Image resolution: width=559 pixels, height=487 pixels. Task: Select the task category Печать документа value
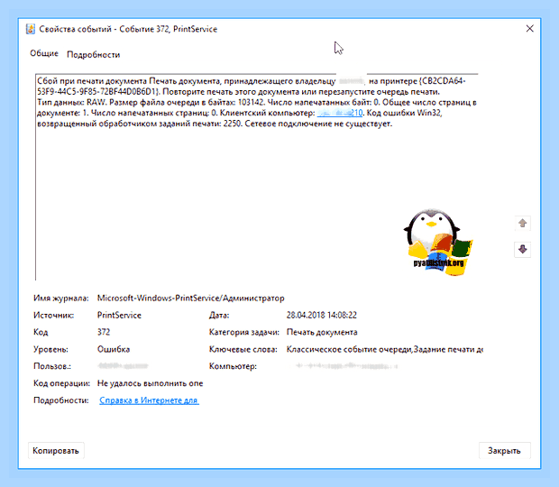click(322, 332)
